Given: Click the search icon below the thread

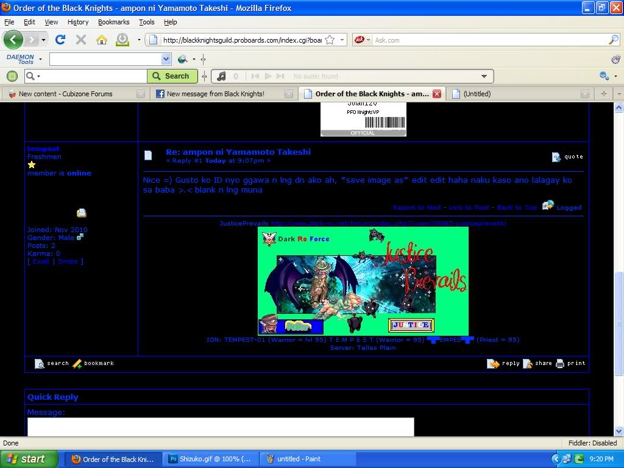Looking at the screenshot, I should [x=40, y=363].
